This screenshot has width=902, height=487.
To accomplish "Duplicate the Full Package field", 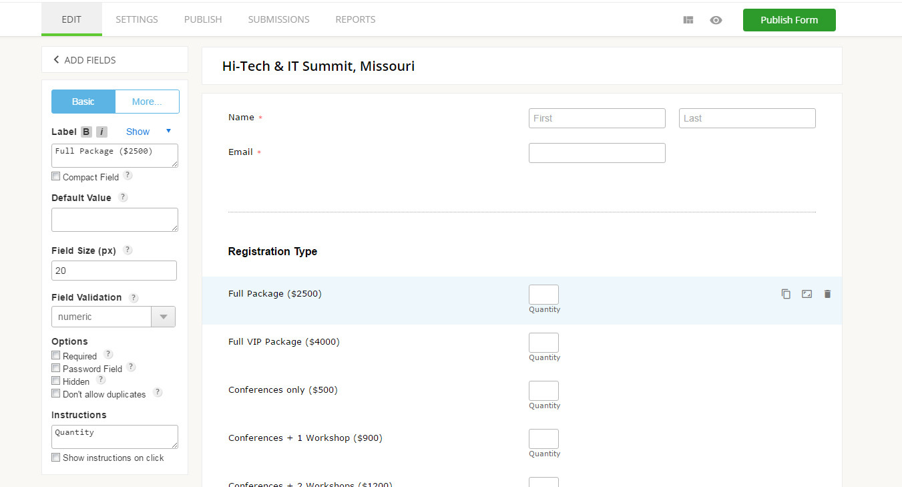I will (786, 294).
